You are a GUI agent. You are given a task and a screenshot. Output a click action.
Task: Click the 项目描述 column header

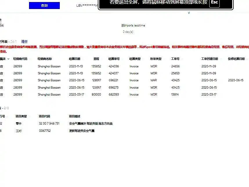point(75,116)
